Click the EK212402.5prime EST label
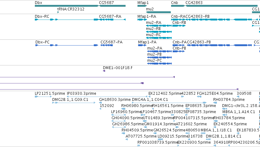This screenshot has height=147, width=260. click(165, 94)
